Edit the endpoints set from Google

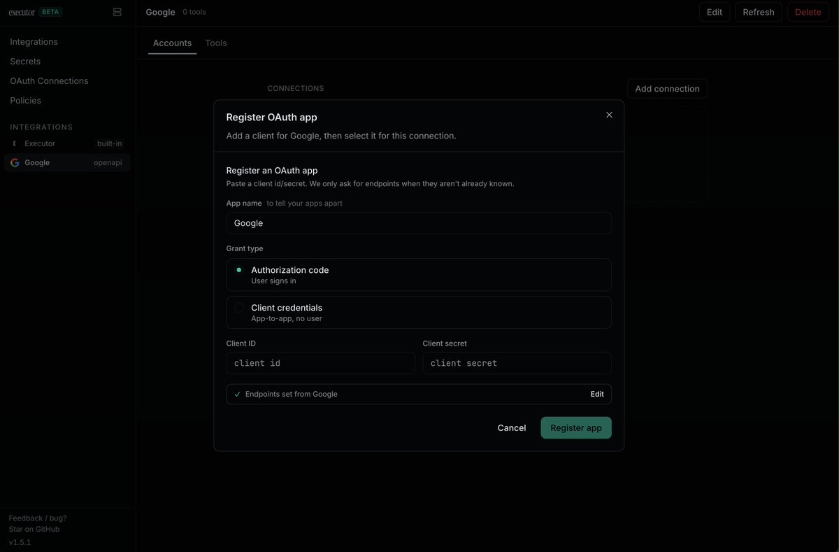click(x=597, y=394)
